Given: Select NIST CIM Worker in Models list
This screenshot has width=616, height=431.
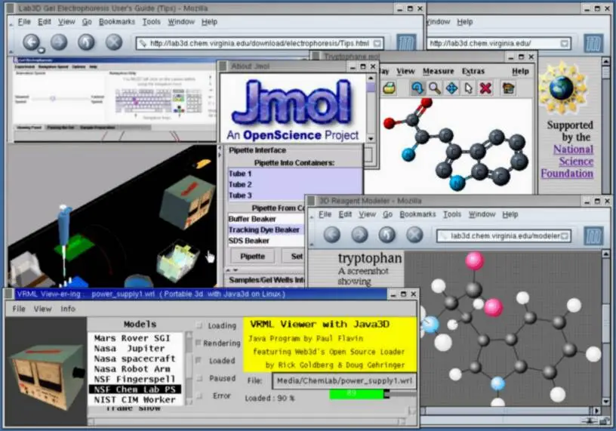Looking at the screenshot, I should [134, 399].
